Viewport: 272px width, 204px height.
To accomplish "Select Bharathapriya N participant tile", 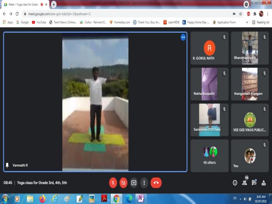I will click(x=250, y=48).
